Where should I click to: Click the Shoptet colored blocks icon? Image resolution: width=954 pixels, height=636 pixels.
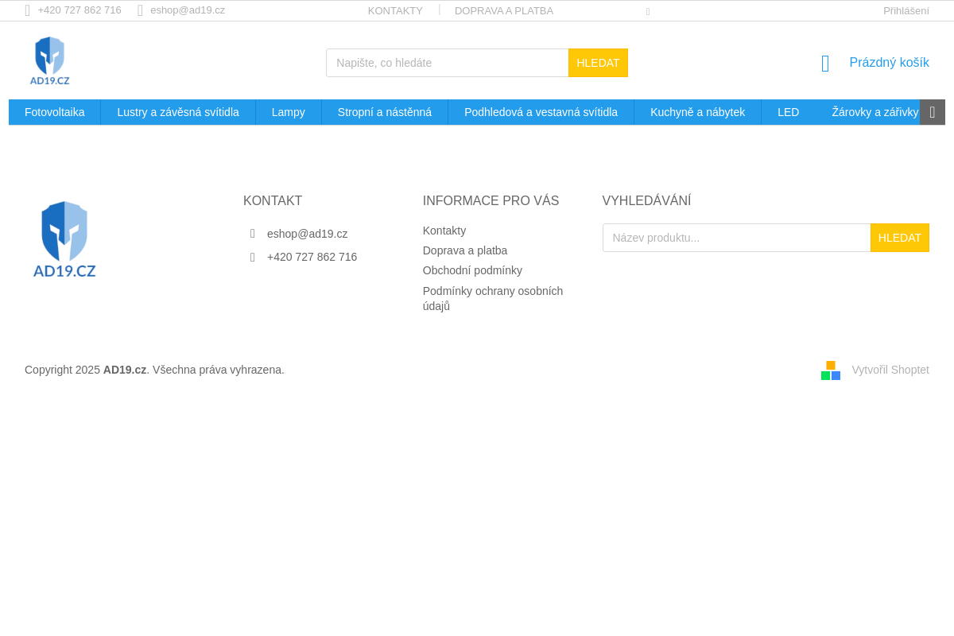click(831, 370)
